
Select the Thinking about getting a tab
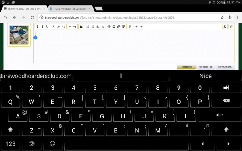[x=24, y=9]
